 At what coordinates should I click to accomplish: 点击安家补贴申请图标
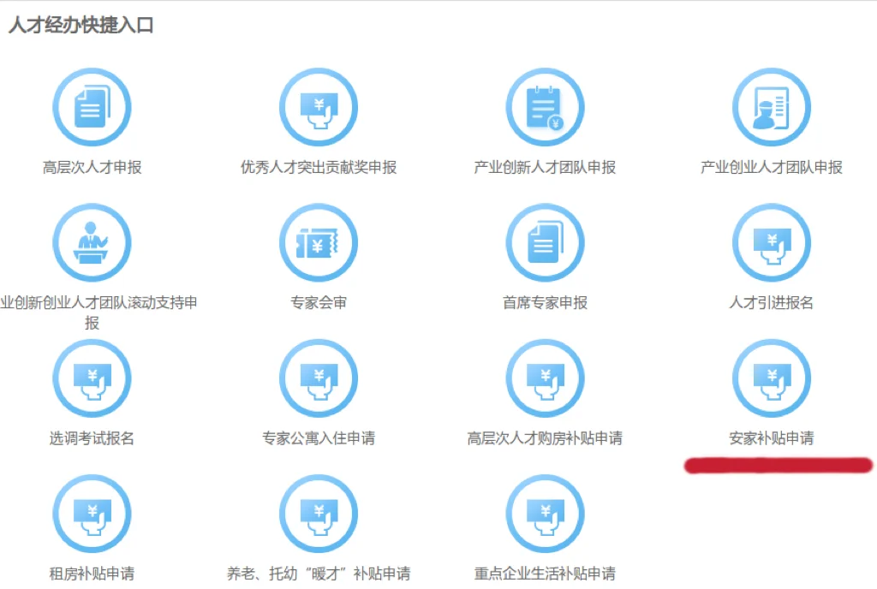point(771,378)
